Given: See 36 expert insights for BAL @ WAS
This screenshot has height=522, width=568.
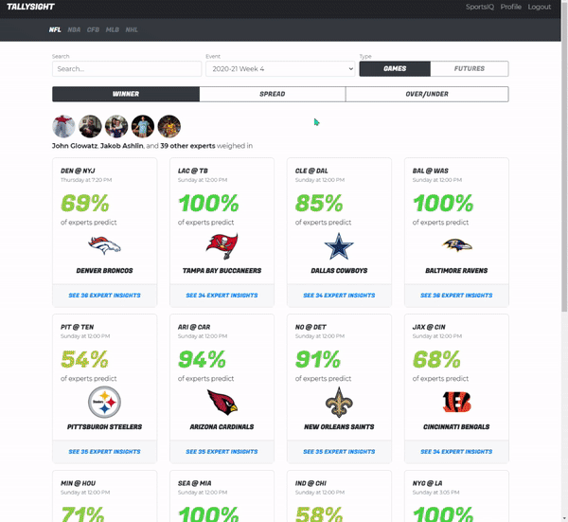Looking at the screenshot, I should (x=456, y=296).
